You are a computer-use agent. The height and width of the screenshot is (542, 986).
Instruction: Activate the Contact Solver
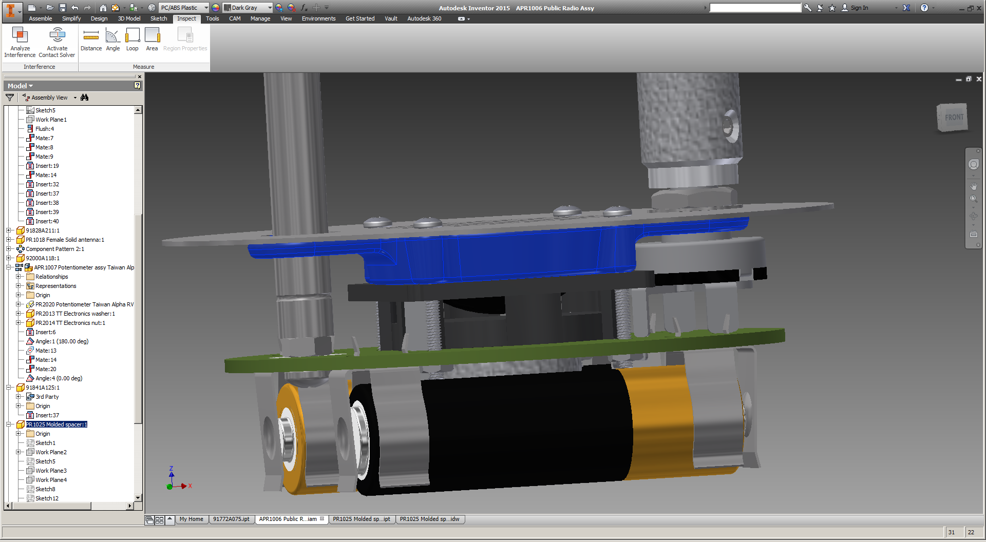pyautogui.click(x=57, y=43)
